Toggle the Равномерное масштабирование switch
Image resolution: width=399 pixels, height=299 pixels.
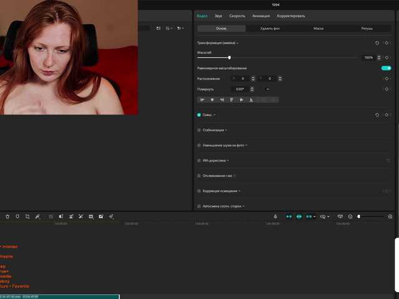point(386,68)
